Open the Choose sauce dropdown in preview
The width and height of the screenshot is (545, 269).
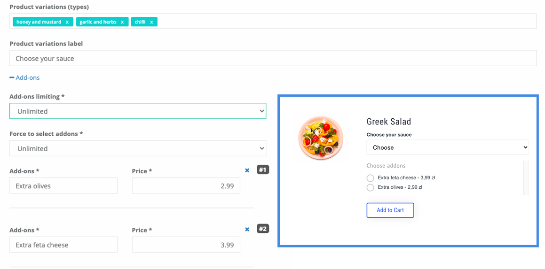tap(448, 147)
